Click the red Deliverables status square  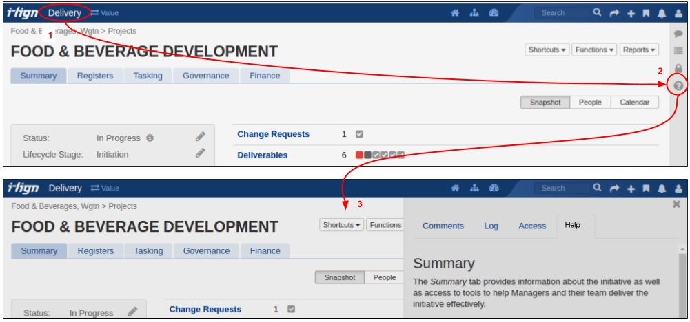click(359, 155)
